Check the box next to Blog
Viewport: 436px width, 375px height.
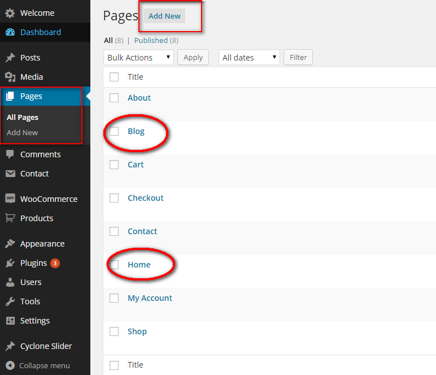click(114, 131)
